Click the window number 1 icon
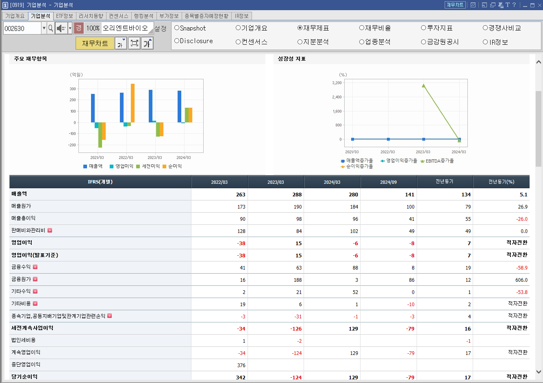The height and width of the screenshot is (383, 543). (5, 5)
